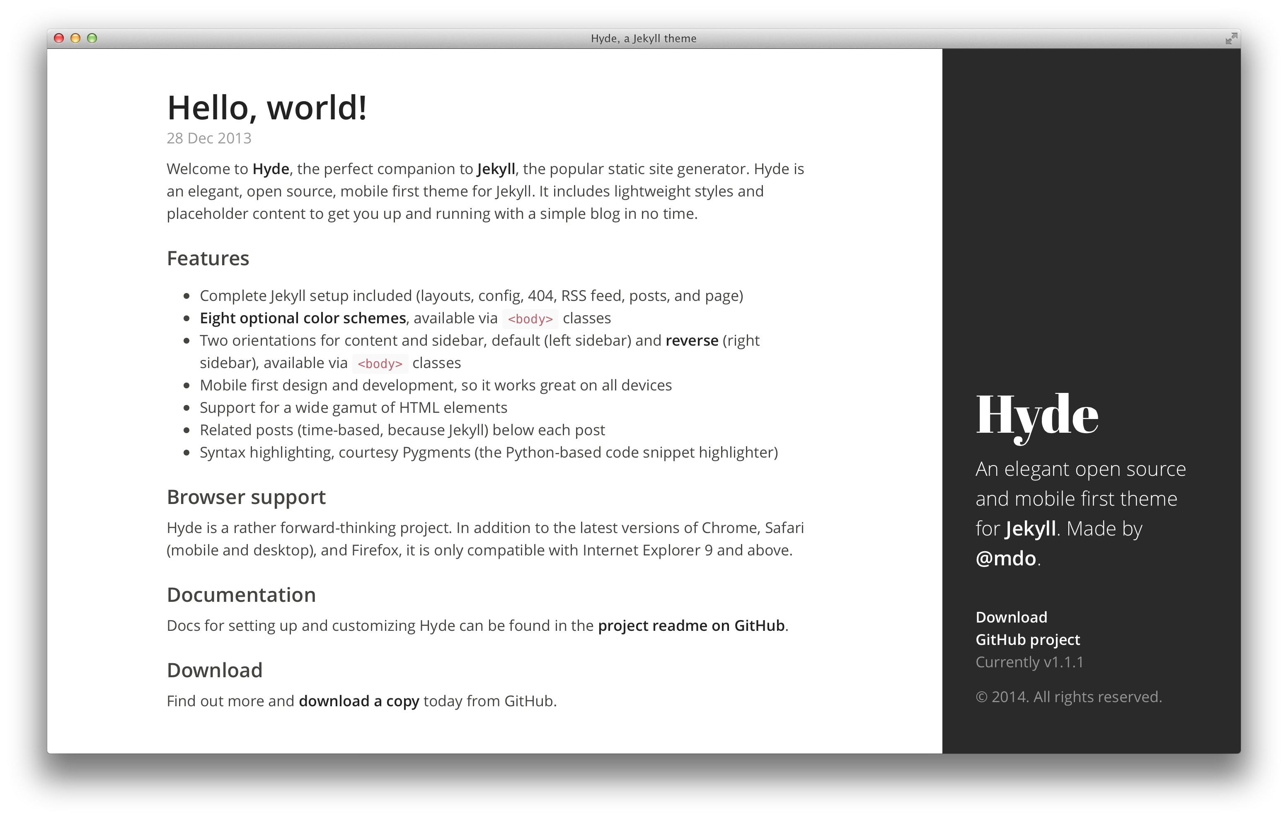Select GitHub project in sidebar navigation
This screenshot has width=1288, height=819.
click(1027, 640)
